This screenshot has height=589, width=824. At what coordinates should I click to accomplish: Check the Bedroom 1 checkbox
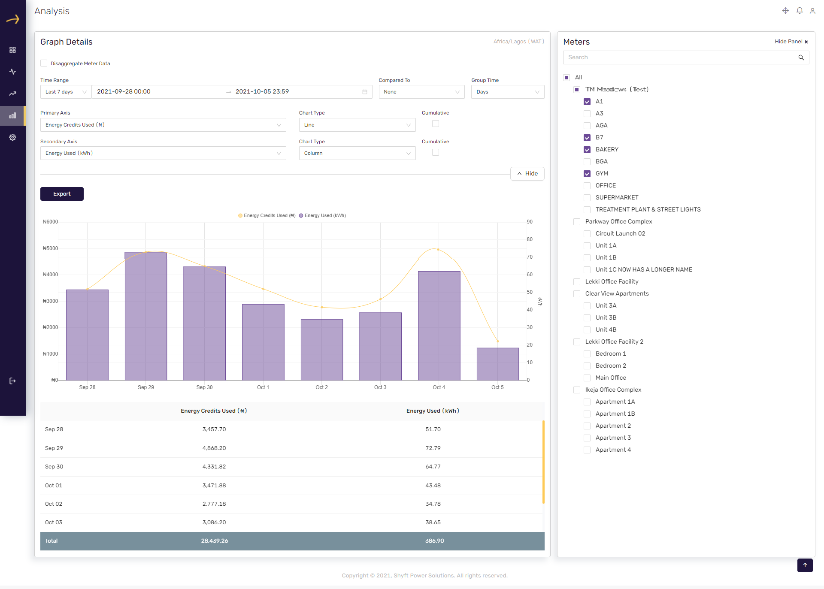click(587, 354)
